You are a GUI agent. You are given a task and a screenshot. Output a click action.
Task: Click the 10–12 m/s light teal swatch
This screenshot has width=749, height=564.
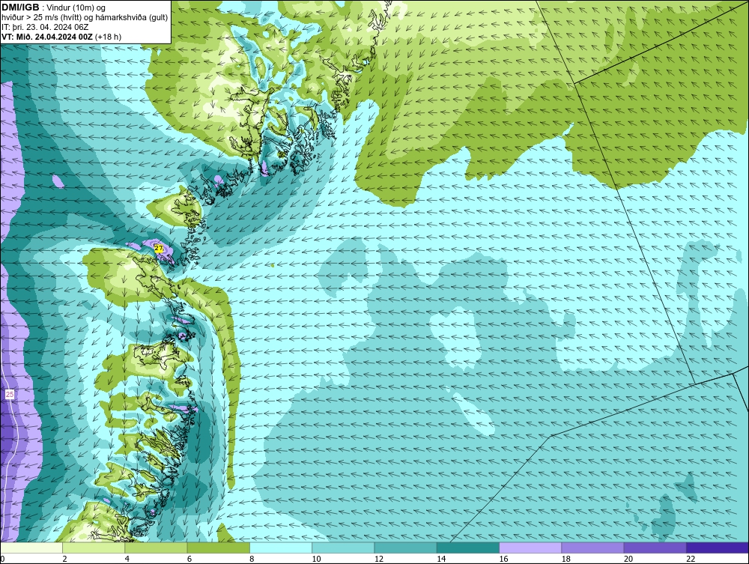344,548
